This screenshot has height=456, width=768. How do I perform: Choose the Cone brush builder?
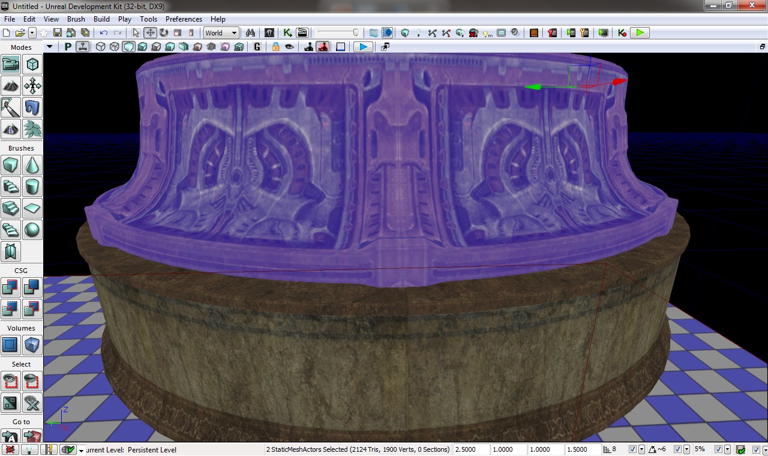[32, 165]
